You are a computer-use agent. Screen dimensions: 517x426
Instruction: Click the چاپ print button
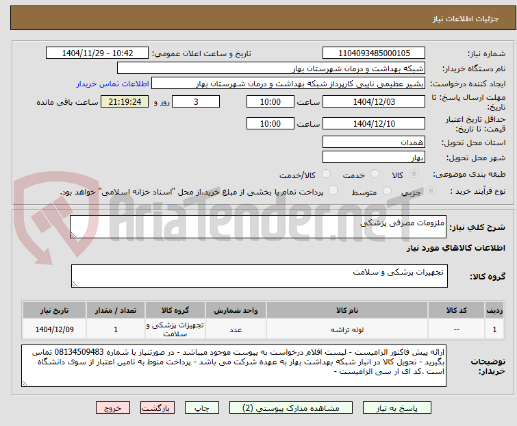[x=202, y=408]
